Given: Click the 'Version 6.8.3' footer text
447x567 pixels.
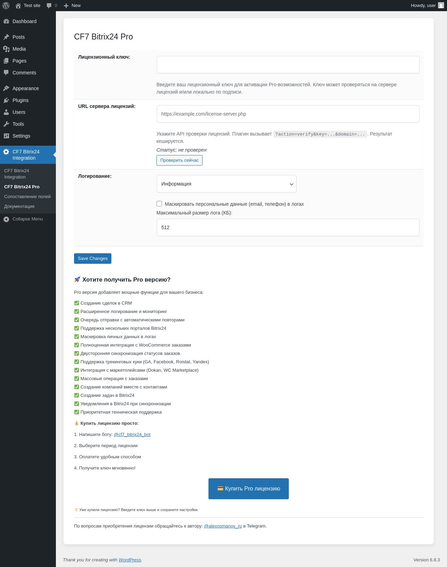Looking at the screenshot, I should [x=427, y=560].
